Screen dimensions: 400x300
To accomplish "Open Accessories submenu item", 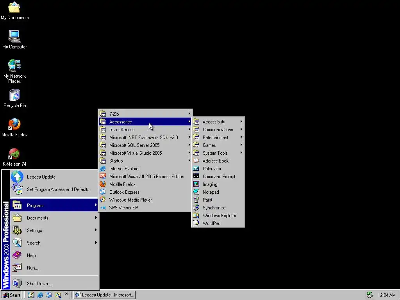I will [145, 122].
